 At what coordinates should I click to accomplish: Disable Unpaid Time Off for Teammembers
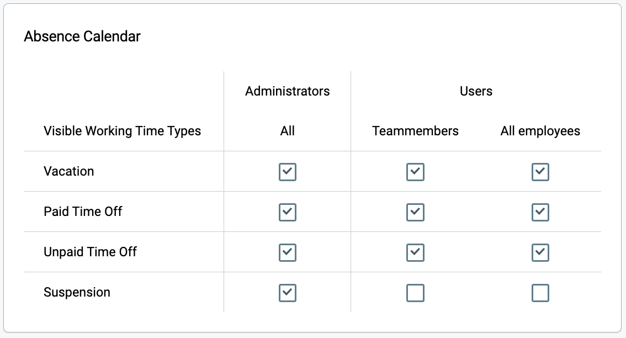click(415, 252)
